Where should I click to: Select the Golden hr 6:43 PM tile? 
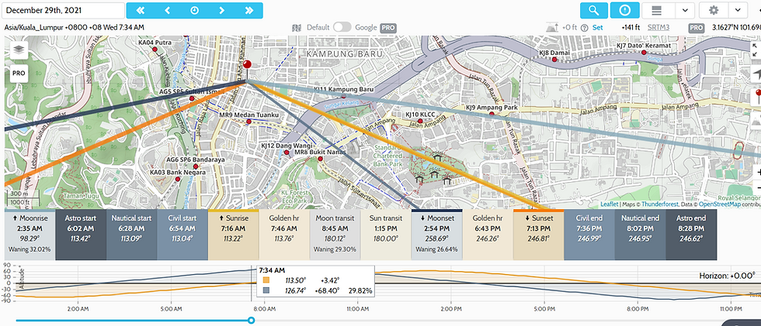pyautogui.click(x=488, y=235)
